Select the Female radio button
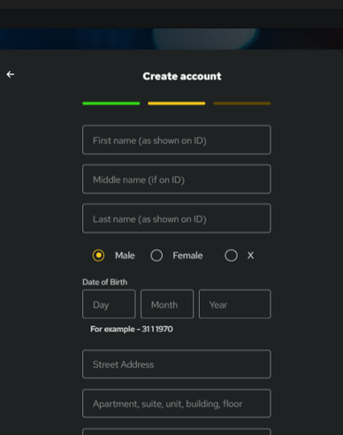This screenshot has width=343, height=435. coord(156,256)
